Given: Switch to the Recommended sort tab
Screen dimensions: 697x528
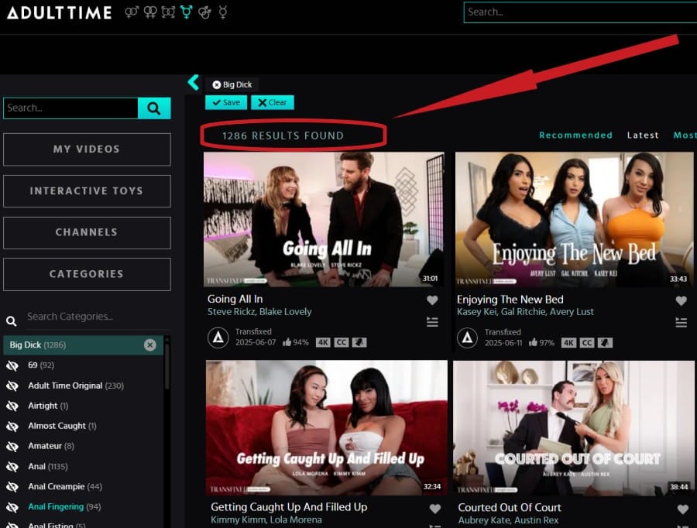Looking at the screenshot, I should [x=575, y=135].
